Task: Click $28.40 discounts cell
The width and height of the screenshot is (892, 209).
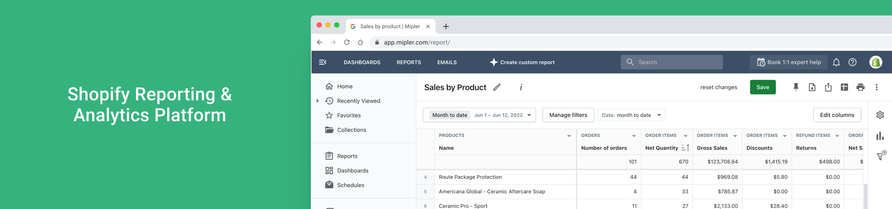Action: (778, 206)
